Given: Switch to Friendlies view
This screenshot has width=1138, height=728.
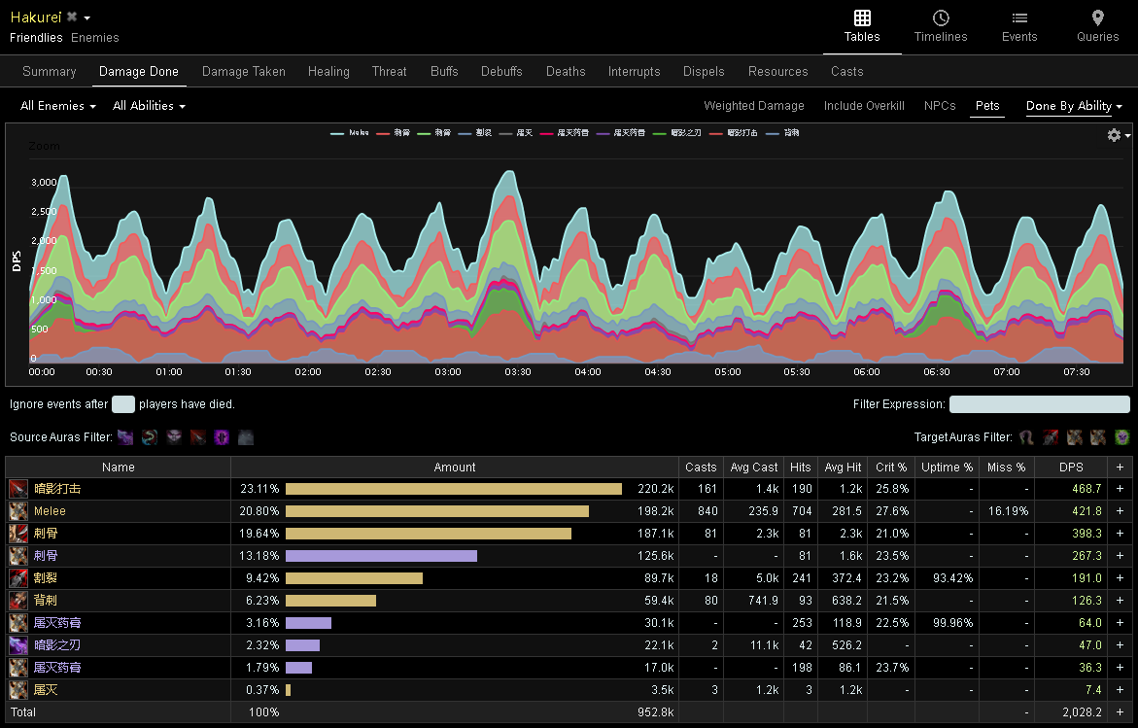Looking at the screenshot, I should click(x=36, y=38).
